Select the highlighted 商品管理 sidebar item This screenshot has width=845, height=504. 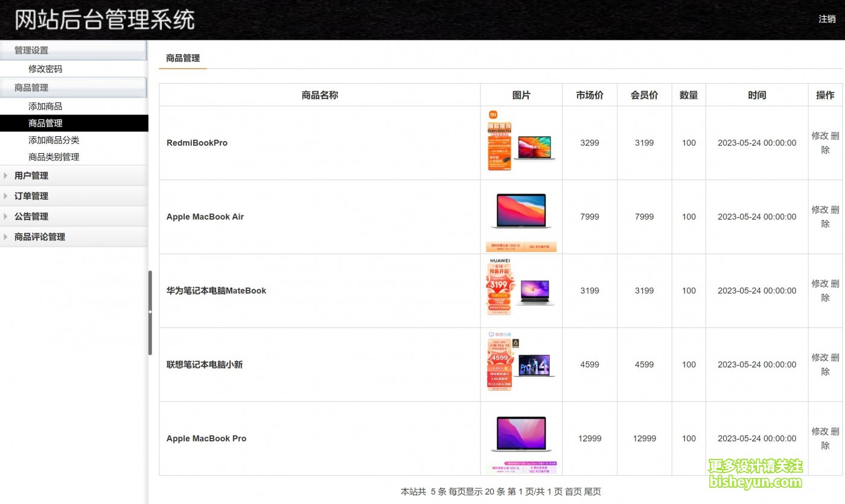tap(74, 124)
